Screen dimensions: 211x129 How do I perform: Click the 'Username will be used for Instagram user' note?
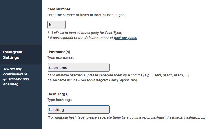[x=92, y=80]
